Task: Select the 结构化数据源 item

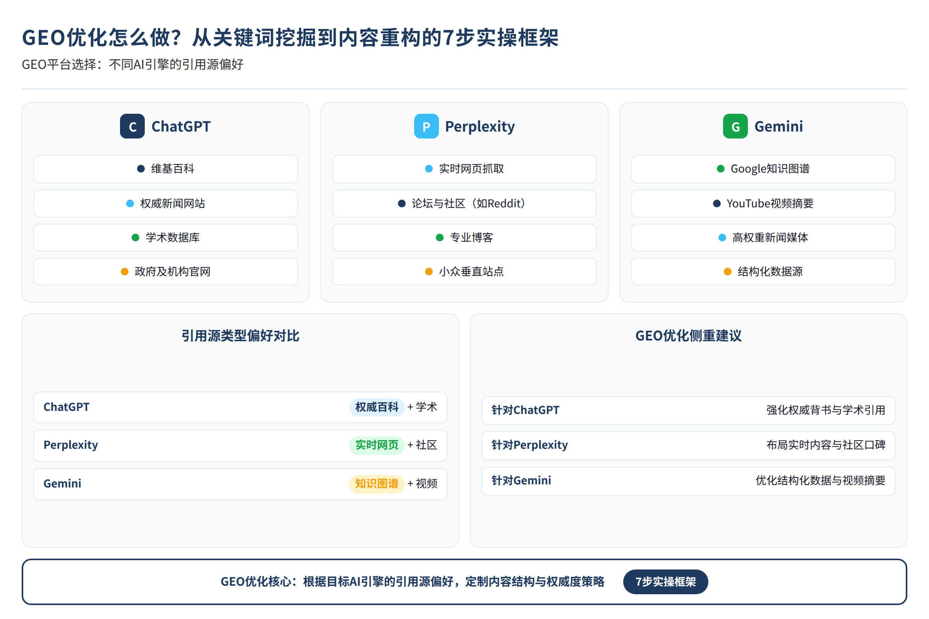Action: pyautogui.click(x=763, y=272)
